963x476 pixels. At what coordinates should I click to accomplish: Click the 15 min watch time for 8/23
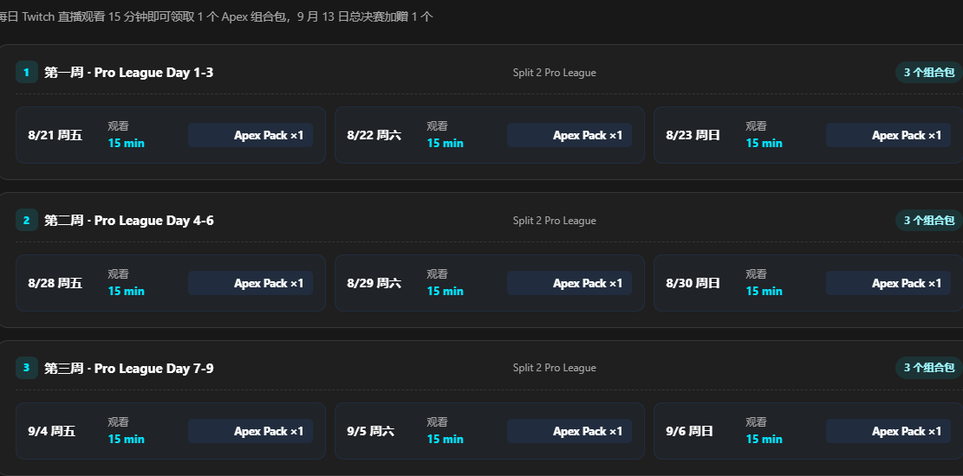tap(764, 143)
